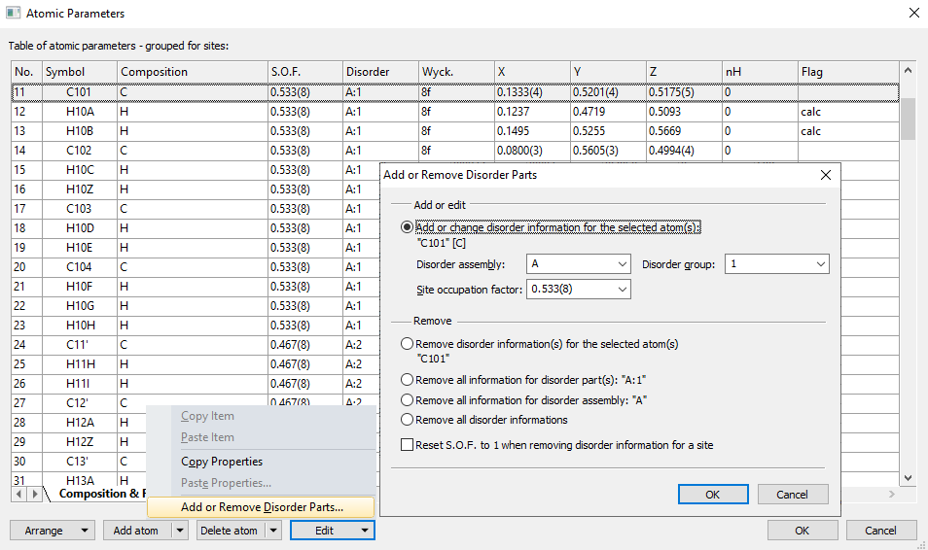Open the Arrange button menu
The height and width of the screenshot is (550, 928).
click(x=53, y=531)
